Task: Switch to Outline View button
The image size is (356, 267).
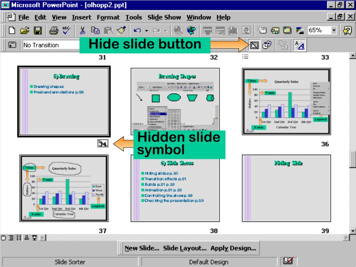Action: (11, 238)
